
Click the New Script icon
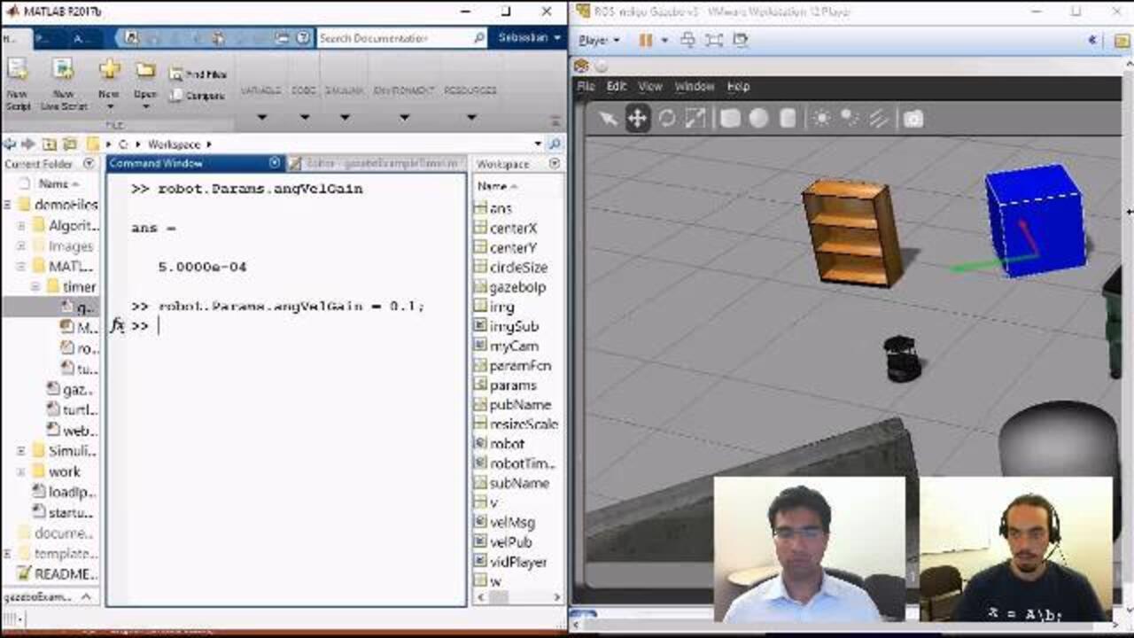point(18,84)
